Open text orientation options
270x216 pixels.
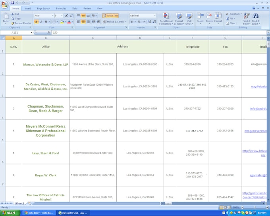click(x=94, y=15)
